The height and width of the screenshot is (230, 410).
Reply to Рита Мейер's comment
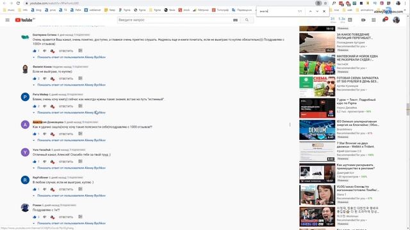coord(66,107)
